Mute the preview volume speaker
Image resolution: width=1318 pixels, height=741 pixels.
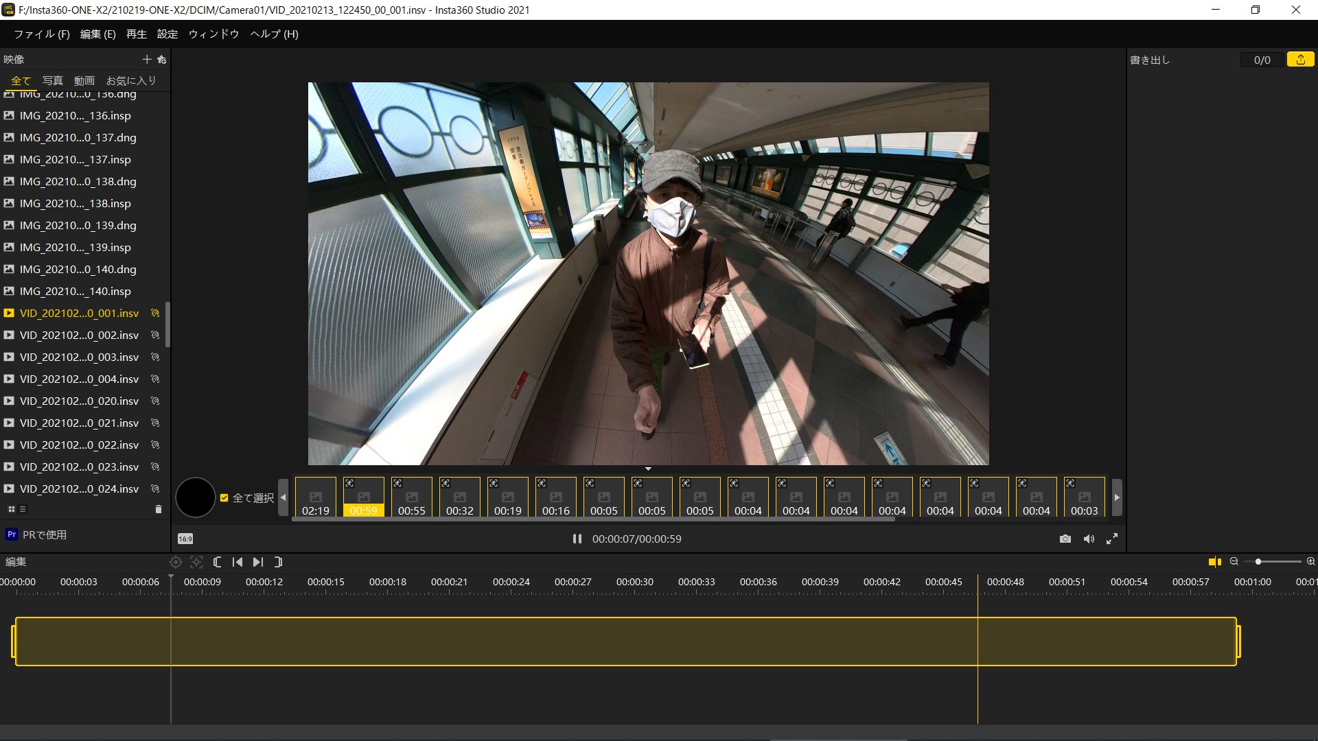tap(1089, 539)
